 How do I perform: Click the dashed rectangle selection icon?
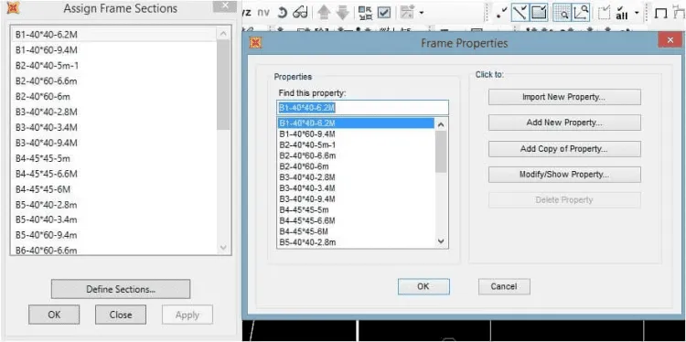tap(604, 13)
